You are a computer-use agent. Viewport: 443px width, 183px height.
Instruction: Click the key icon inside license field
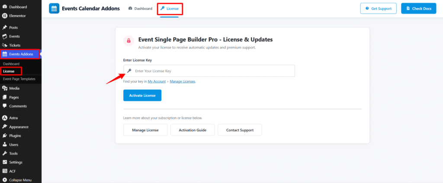coord(129,71)
